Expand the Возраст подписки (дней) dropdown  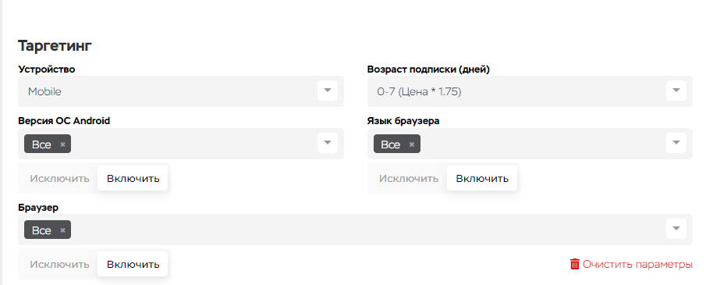pyautogui.click(x=676, y=91)
